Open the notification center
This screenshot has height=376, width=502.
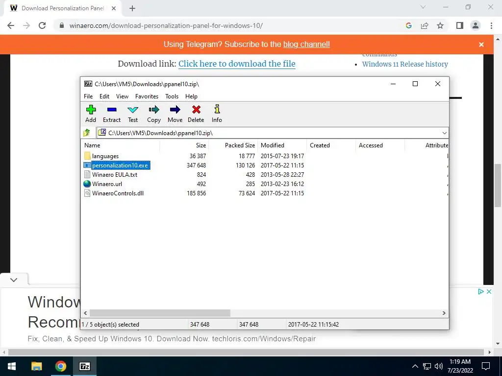pos(486,366)
